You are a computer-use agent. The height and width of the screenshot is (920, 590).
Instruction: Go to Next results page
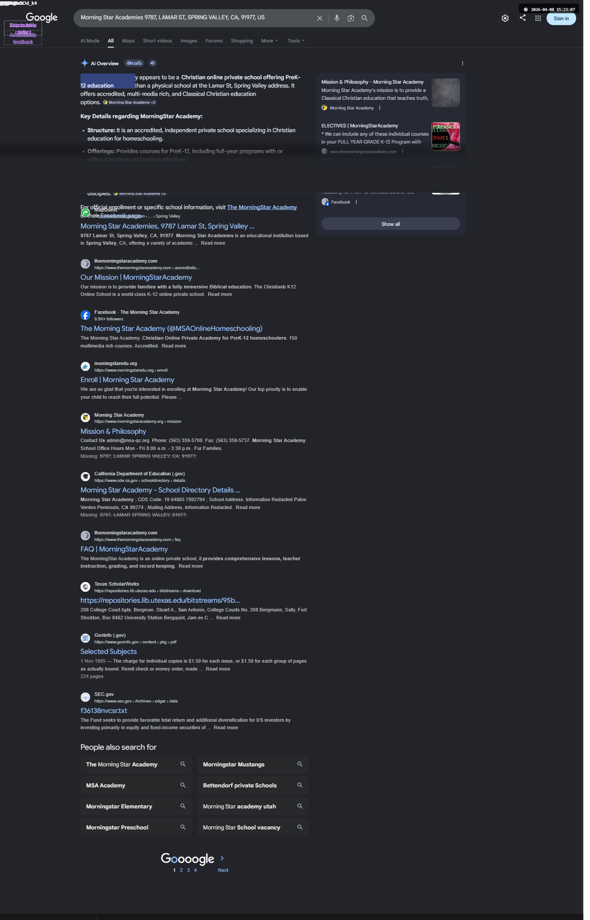(x=223, y=870)
